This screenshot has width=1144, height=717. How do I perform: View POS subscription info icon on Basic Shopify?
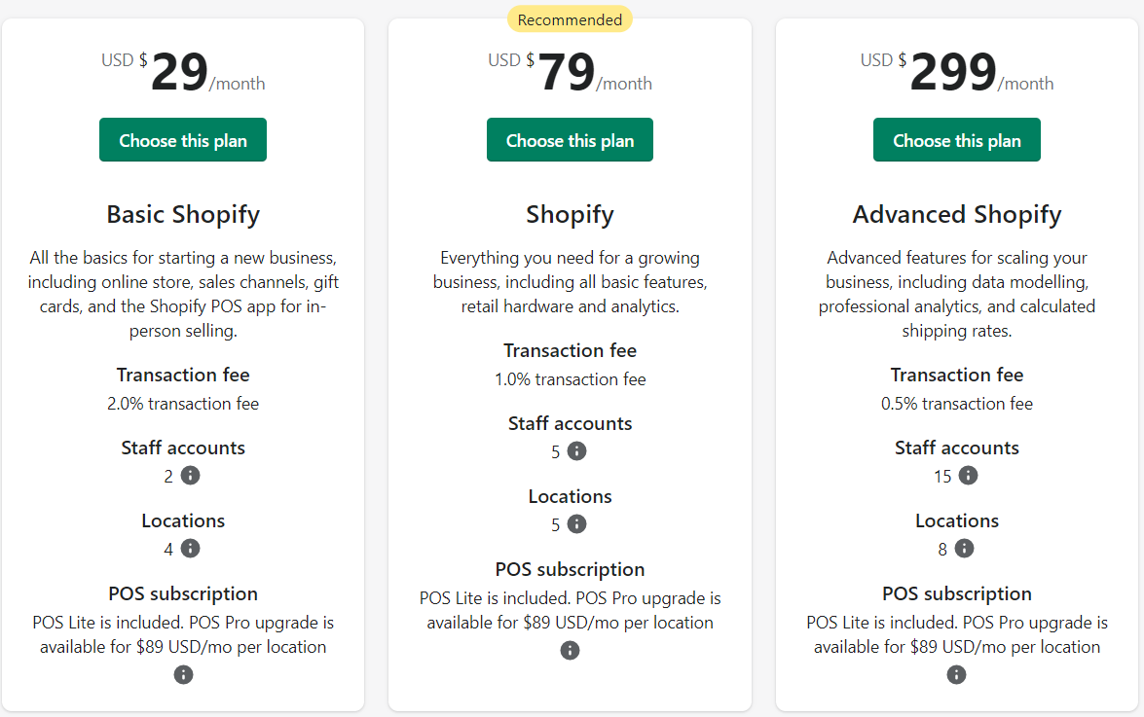point(183,673)
